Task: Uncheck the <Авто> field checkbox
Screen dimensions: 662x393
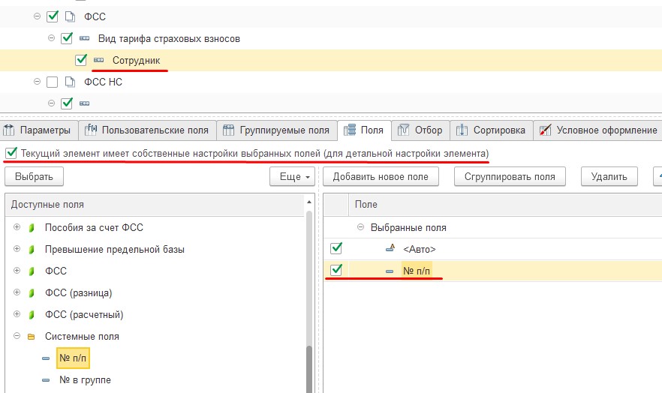Action: (336, 248)
